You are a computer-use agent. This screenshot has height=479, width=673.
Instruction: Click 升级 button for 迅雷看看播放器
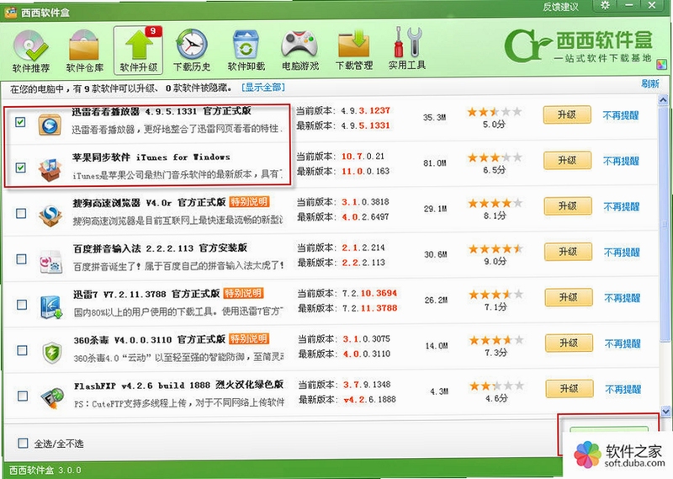(x=566, y=114)
